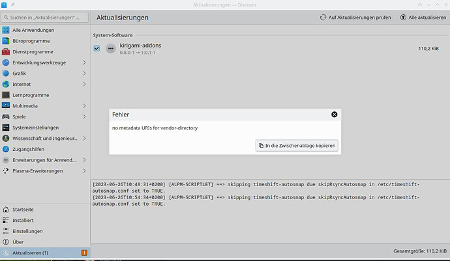Expand the Grafik subcategories arrow
The height and width of the screenshot is (261, 450).
(x=84, y=74)
